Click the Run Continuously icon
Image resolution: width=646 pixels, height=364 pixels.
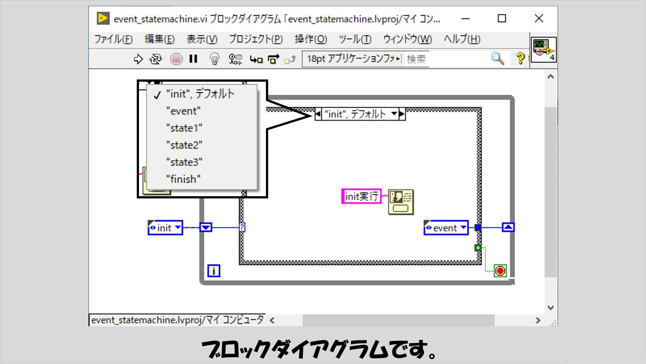tap(155, 59)
